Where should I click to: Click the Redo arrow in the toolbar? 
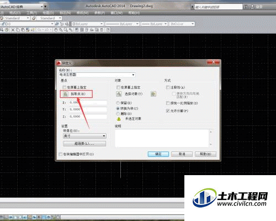[x=46, y=29]
